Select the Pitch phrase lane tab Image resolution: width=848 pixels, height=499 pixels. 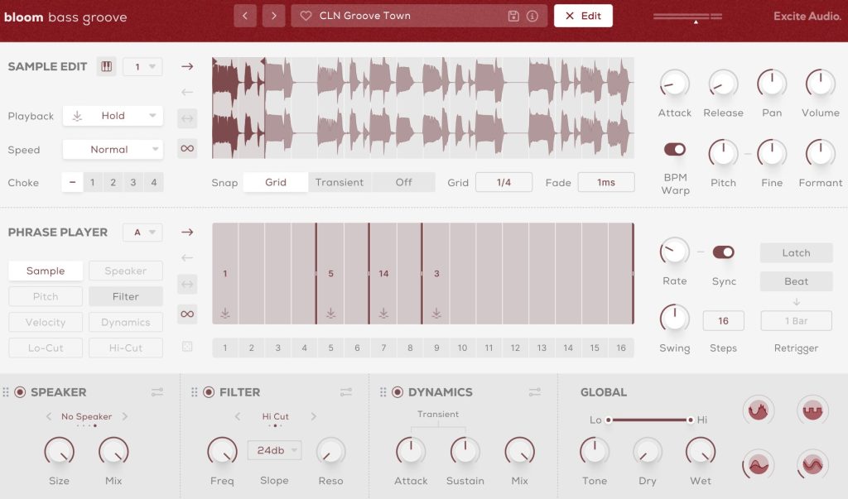coord(46,296)
